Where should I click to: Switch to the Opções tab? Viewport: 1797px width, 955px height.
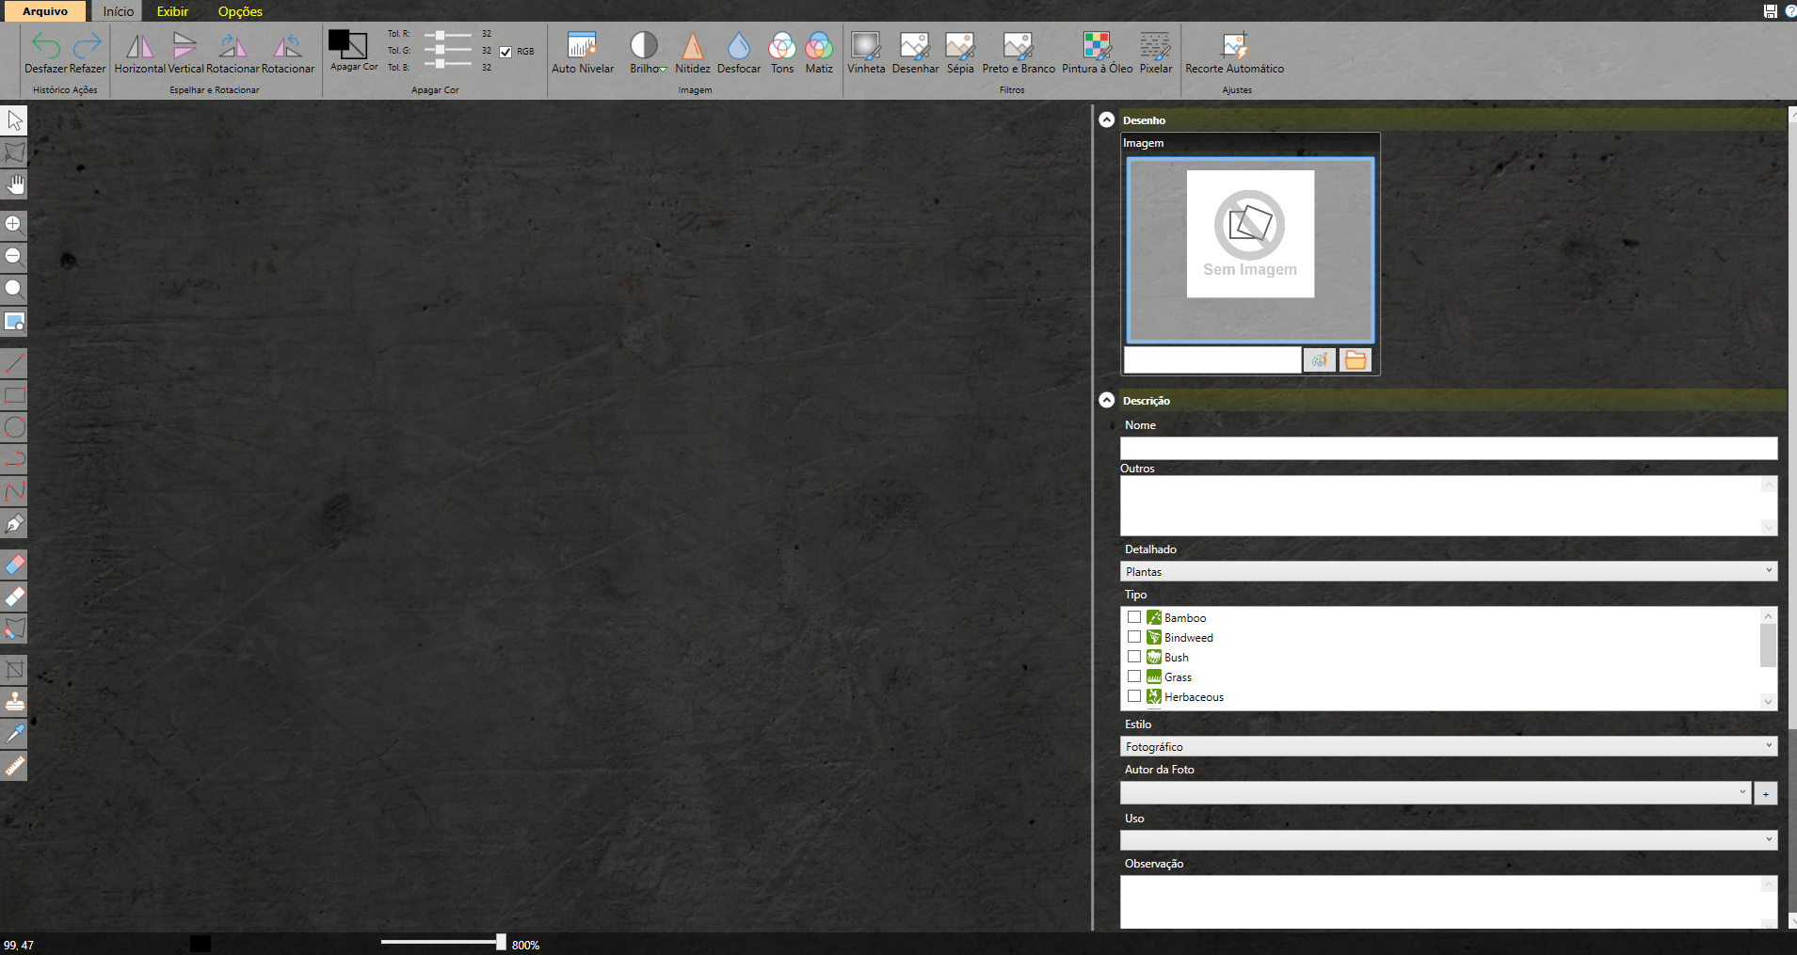[240, 11]
